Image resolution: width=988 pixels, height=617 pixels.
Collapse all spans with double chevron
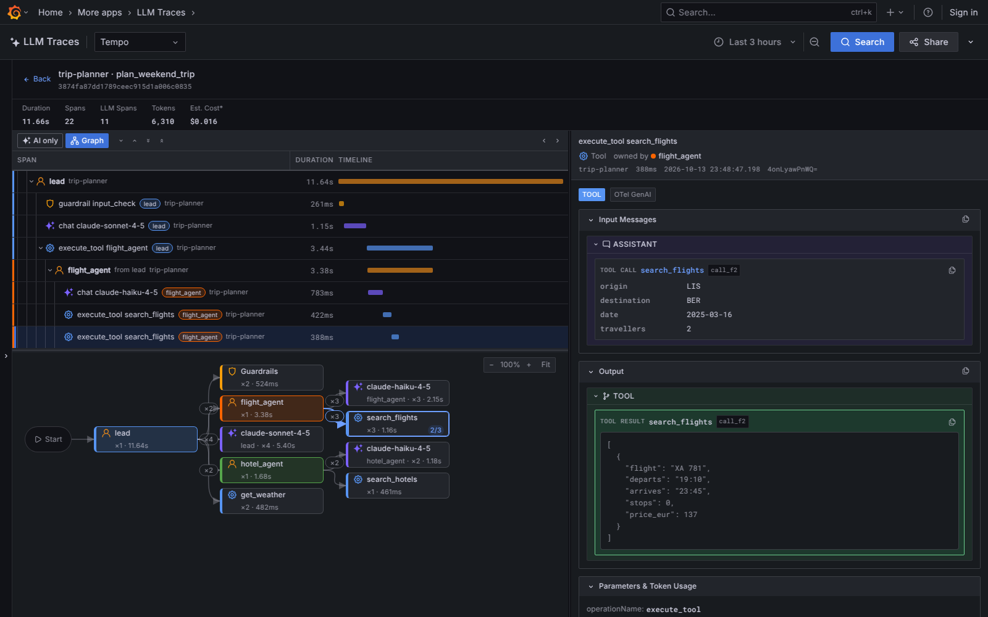coord(162,141)
